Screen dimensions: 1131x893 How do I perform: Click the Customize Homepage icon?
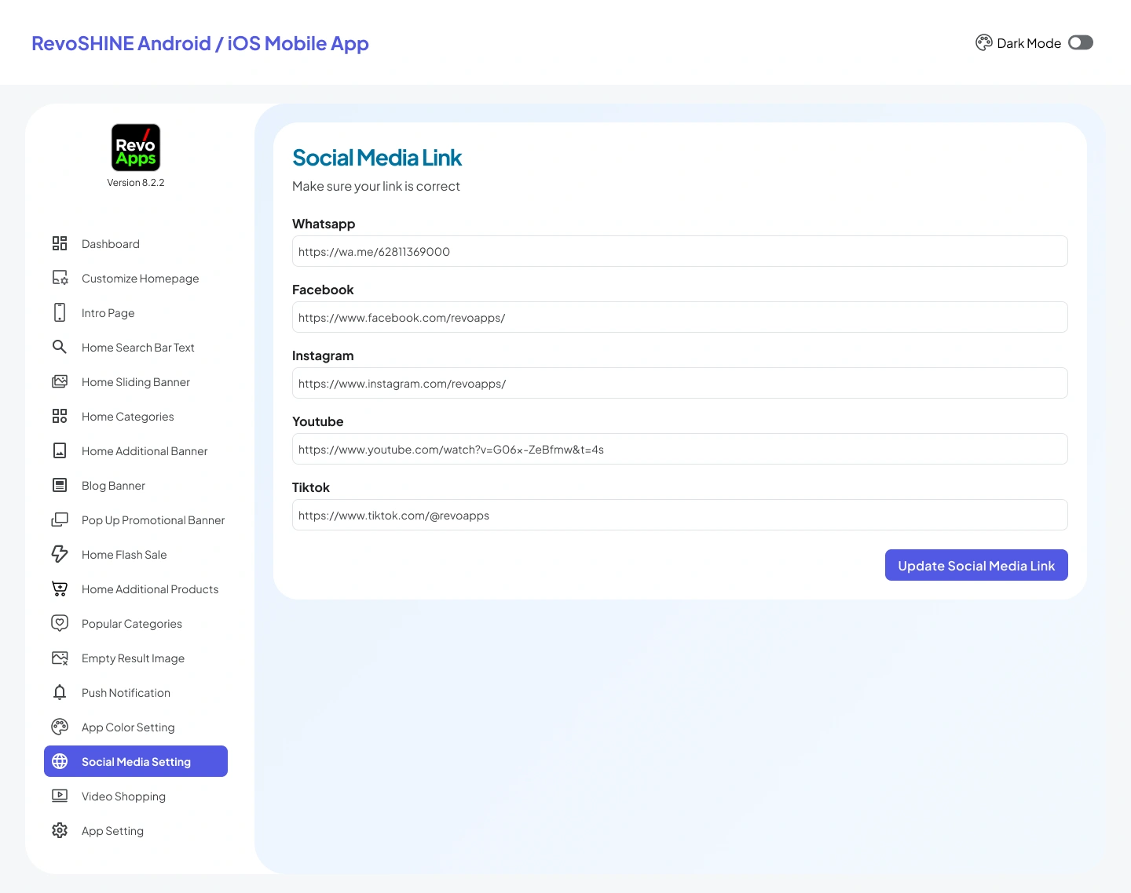(x=60, y=278)
